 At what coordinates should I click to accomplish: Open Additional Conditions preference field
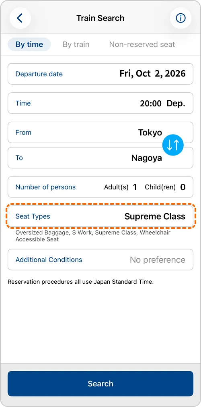click(100, 260)
